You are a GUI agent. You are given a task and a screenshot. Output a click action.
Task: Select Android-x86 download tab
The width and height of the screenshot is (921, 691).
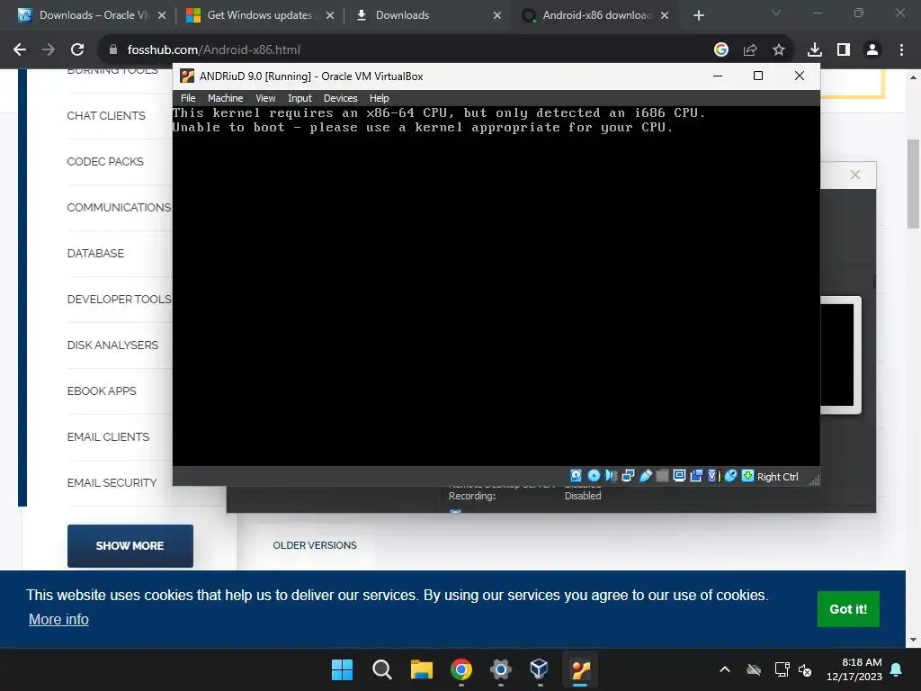595,15
